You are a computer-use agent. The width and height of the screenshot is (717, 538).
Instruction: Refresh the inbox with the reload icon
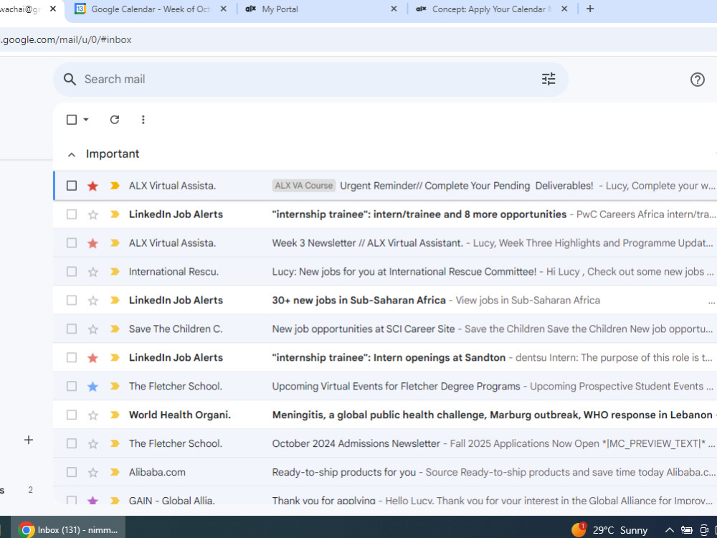point(114,120)
